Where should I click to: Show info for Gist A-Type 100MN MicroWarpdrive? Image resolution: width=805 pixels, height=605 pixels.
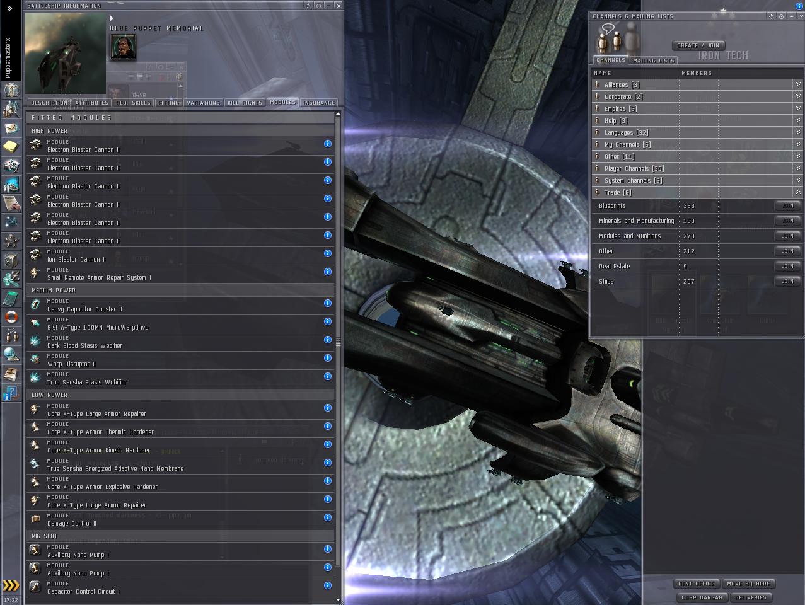[x=328, y=321]
